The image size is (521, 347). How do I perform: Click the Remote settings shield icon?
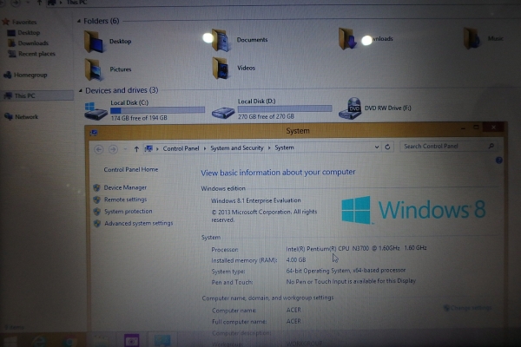click(x=96, y=200)
